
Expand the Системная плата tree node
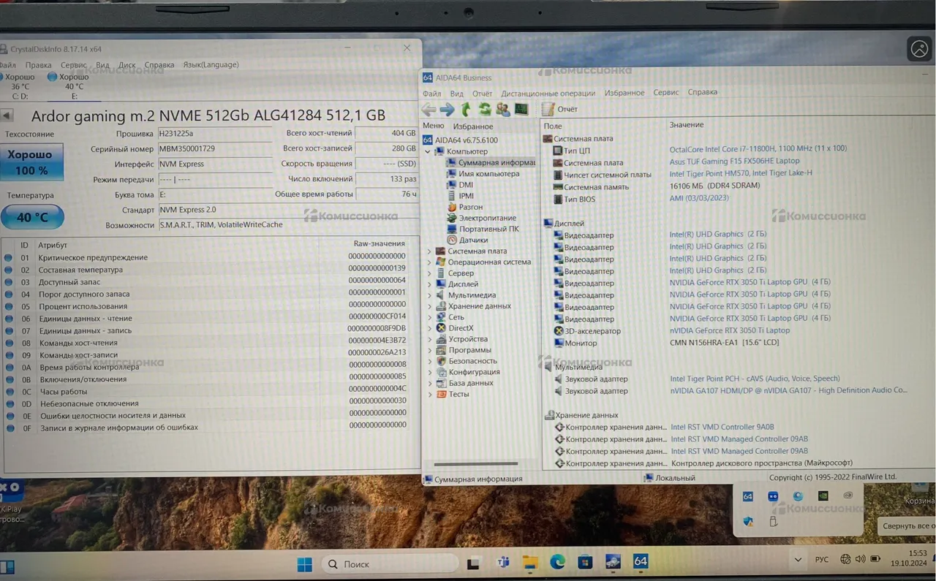click(429, 251)
